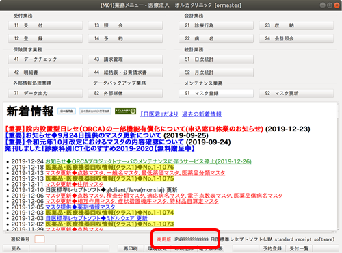Open 52 月次統計 monthly statistics

click(x=216, y=72)
